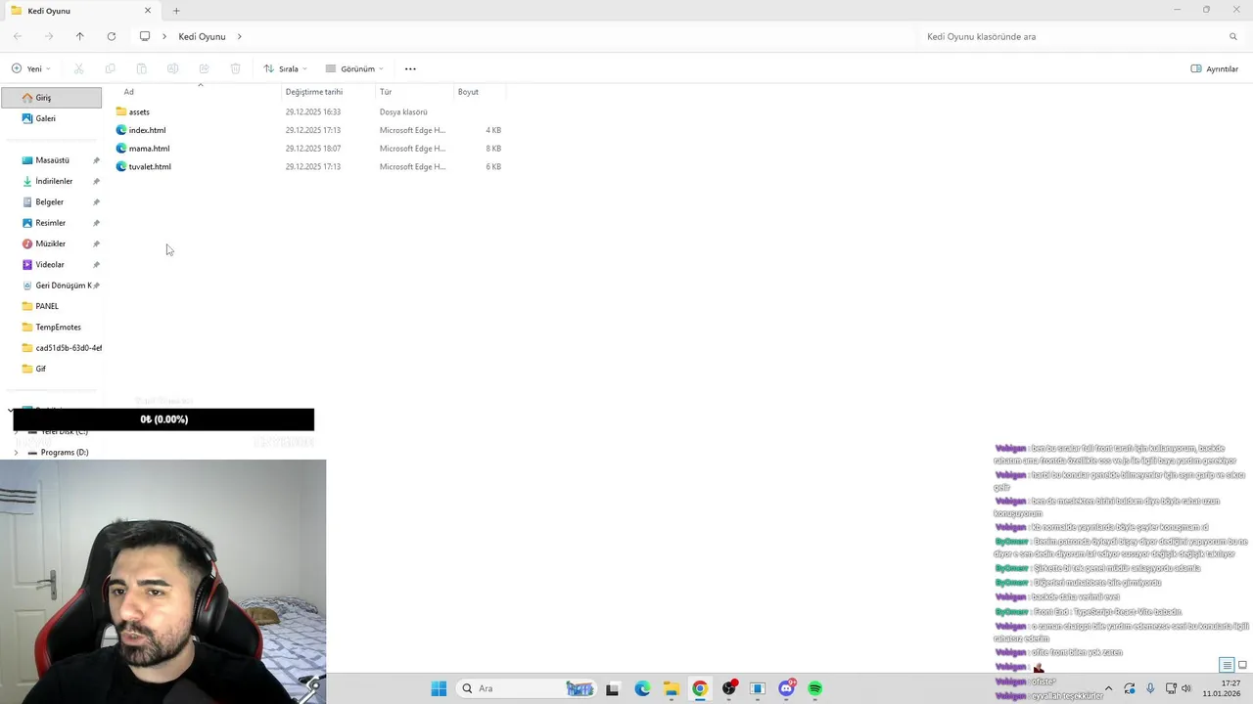Close the Kedi Oyunu tab
Image resolution: width=1253 pixels, height=704 pixels.
tap(148, 11)
